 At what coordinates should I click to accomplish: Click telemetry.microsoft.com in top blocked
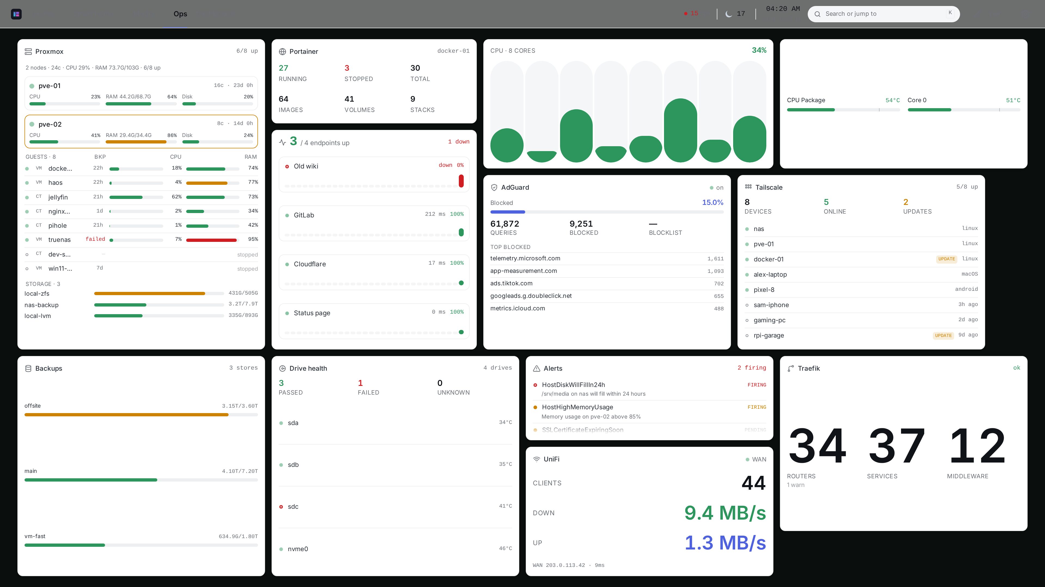(525, 258)
